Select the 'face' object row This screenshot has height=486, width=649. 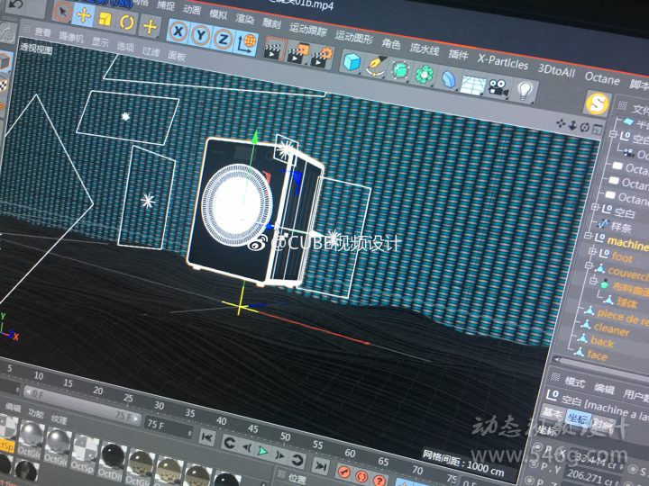597,355
